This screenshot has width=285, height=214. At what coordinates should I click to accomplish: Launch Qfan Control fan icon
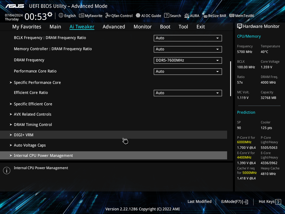(x=108, y=15)
